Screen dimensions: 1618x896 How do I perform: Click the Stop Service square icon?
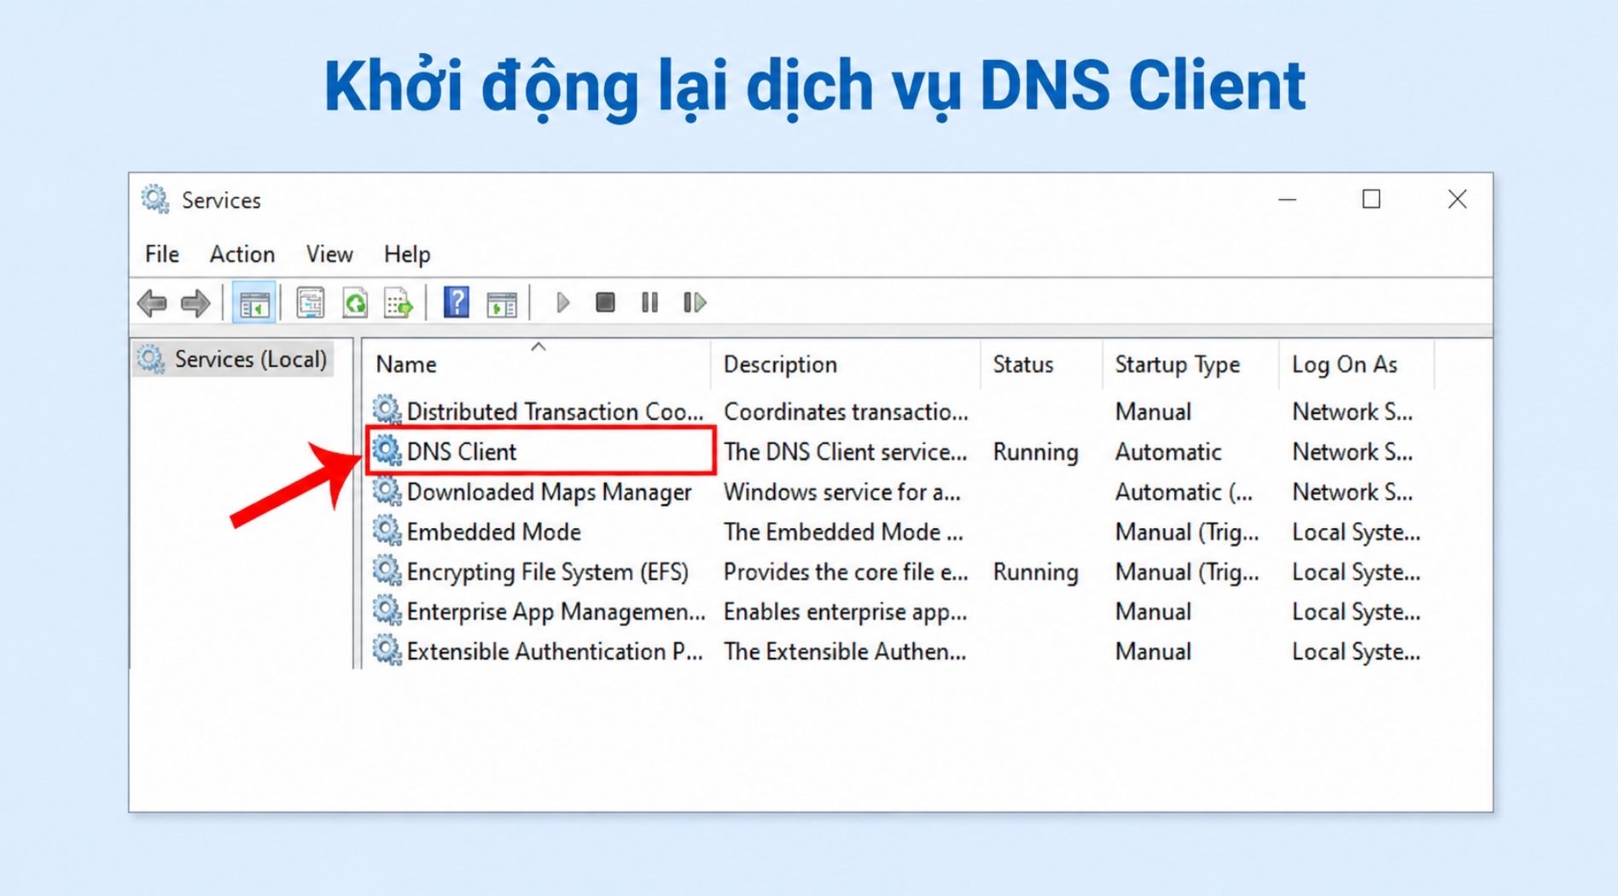point(605,303)
